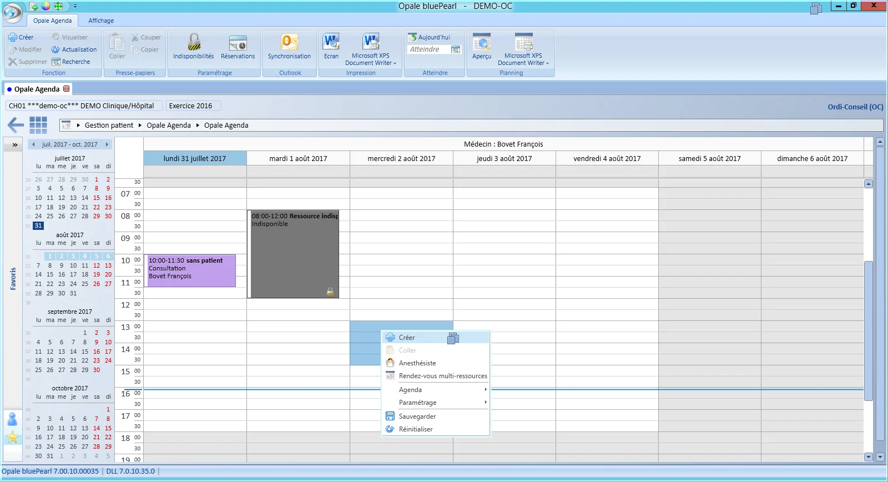Open the user profile icon in the Favoris sidebar
Screen dimensions: 888x482
pyautogui.click(x=12, y=419)
